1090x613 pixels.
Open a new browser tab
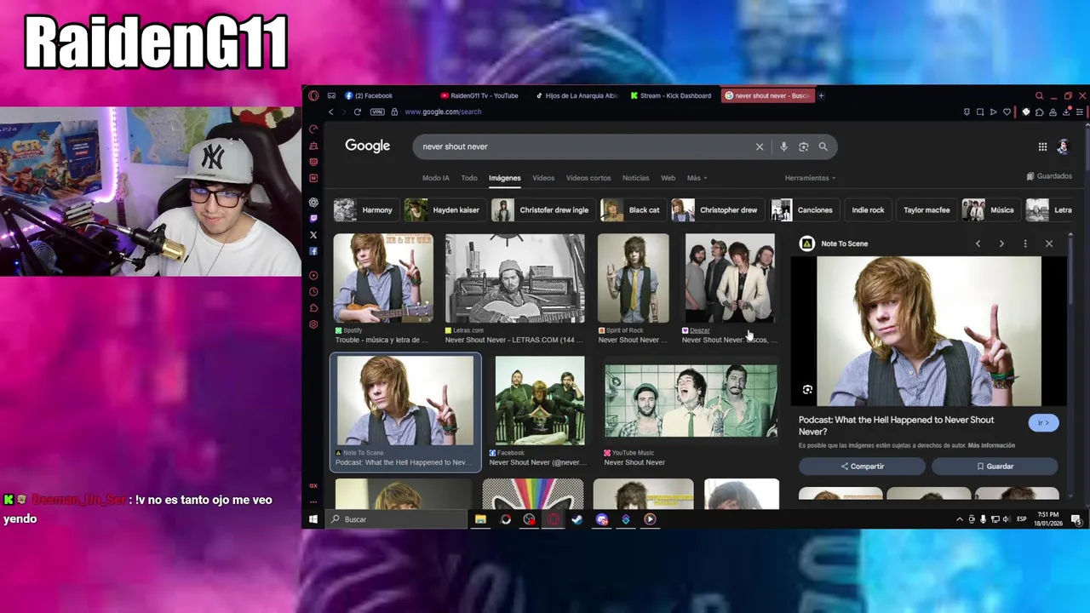click(x=821, y=95)
